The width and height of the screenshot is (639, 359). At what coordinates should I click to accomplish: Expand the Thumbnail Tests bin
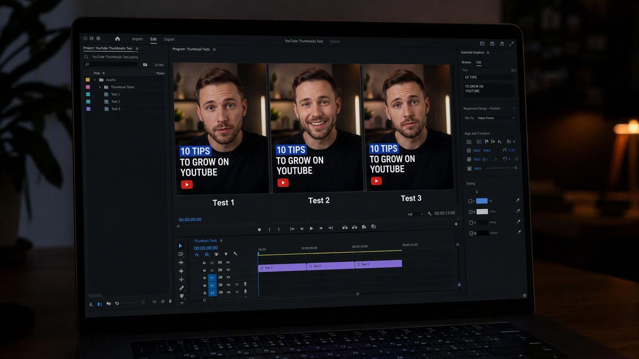(x=100, y=87)
